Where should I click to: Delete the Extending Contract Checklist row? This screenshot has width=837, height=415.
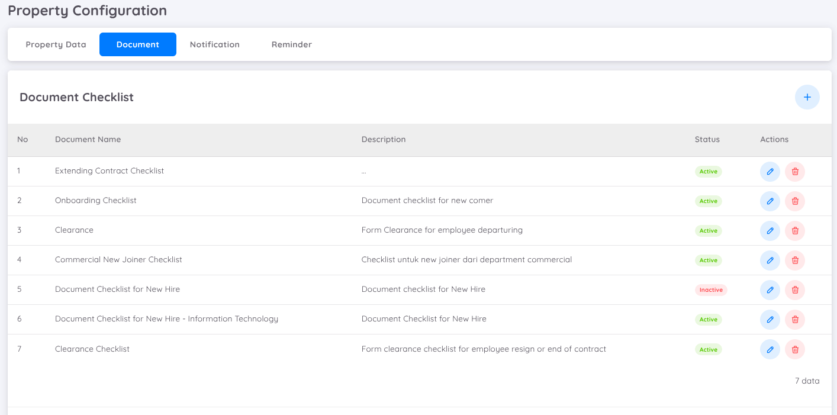(x=794, y=172)
